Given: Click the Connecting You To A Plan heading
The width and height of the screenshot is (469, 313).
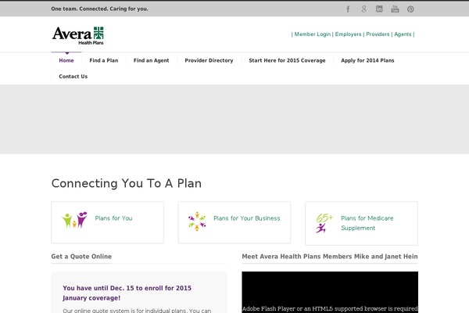Looking at the screenshot, I should tap(127, 183).
